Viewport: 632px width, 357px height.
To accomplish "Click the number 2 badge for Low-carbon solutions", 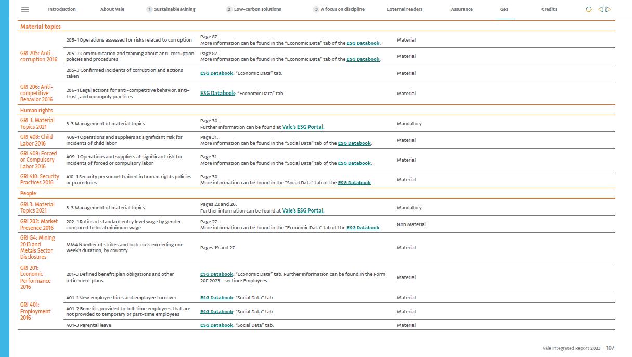I will (x=229, y=9).
